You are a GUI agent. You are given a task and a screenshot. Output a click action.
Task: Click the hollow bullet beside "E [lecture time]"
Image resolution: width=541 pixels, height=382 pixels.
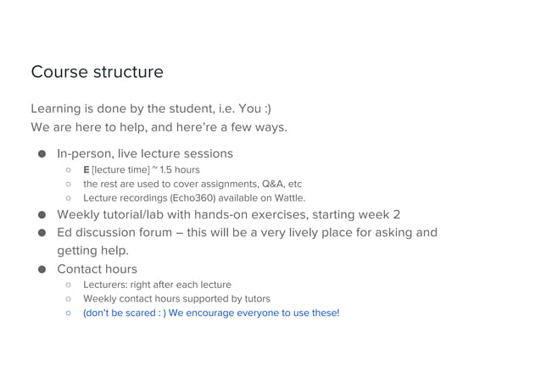click(x=67, y=170)
